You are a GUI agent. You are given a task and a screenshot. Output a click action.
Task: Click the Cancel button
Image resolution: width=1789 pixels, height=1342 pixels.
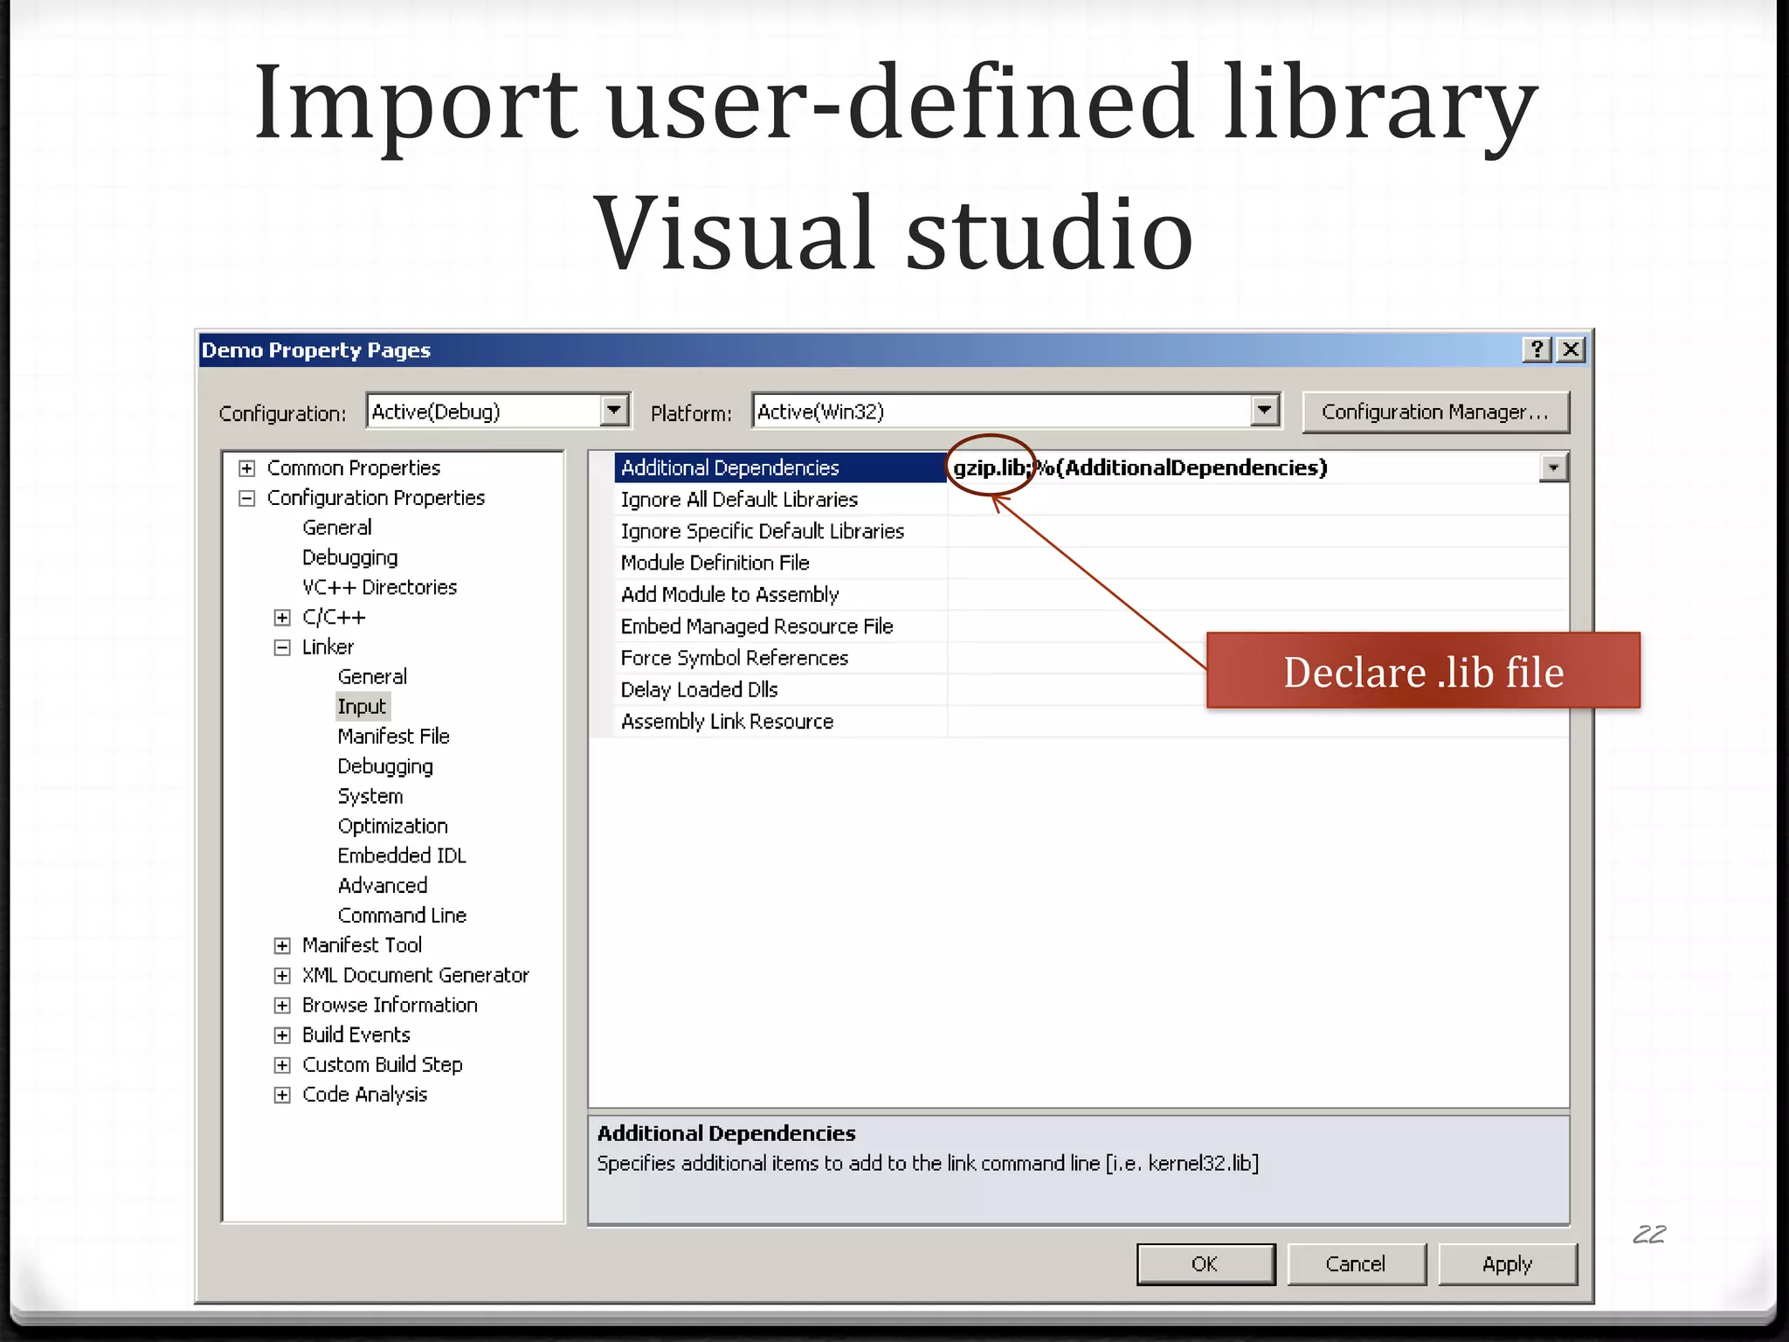point(1356,1264)
